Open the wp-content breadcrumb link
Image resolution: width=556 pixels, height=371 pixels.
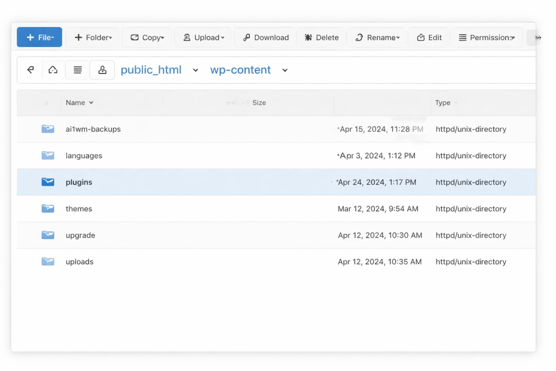(241, 70)
